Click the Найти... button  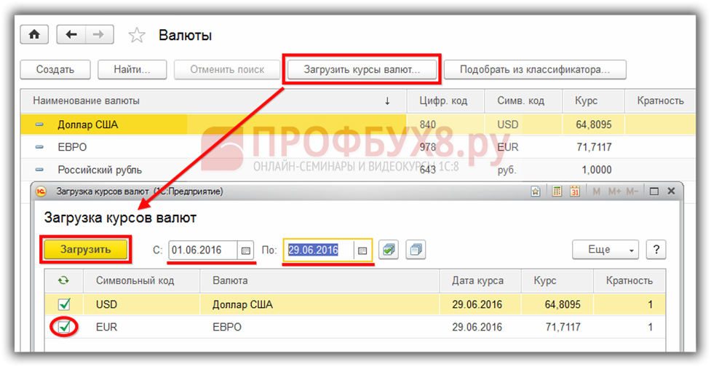[132, 69]
